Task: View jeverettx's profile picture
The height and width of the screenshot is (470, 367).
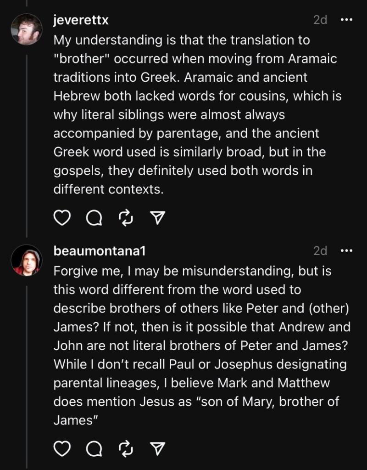Action: pyautogui.click(x=26, y=29)
